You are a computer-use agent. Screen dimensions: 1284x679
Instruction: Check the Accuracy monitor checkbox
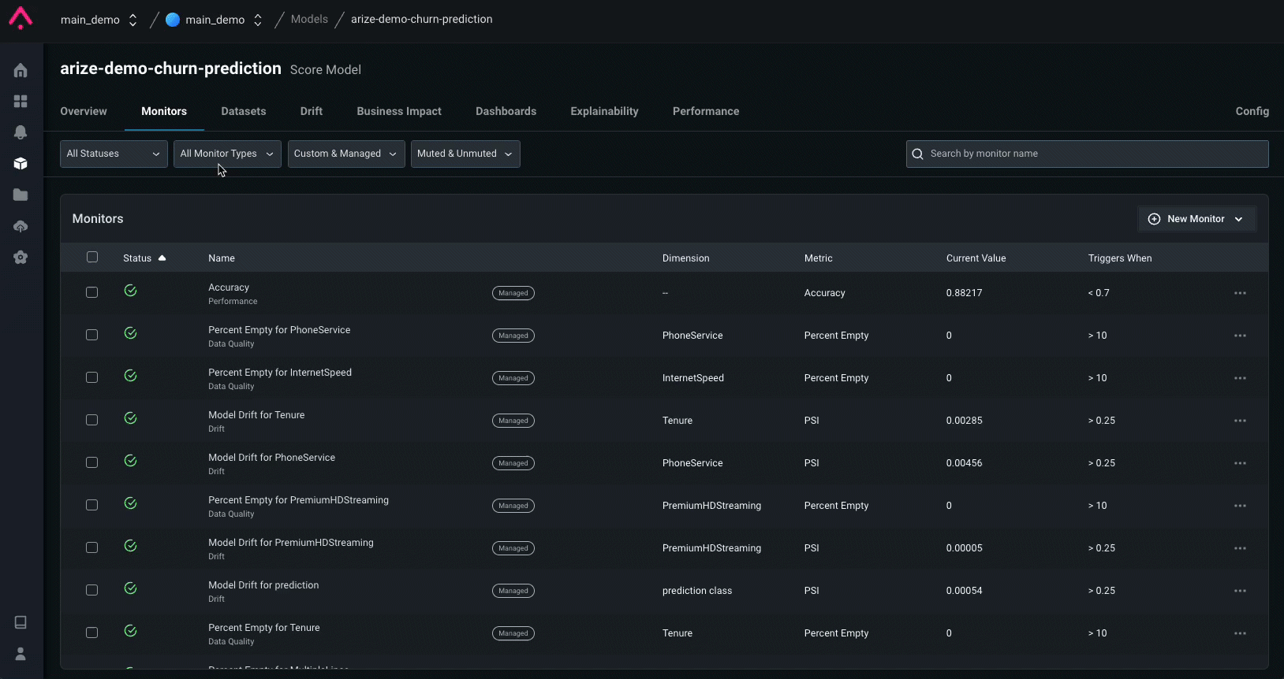[x=92, y=292]
